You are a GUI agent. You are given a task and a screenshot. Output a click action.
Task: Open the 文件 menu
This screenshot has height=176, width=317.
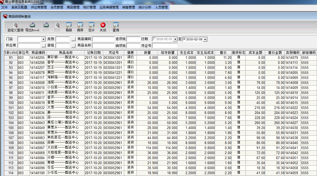4,7
